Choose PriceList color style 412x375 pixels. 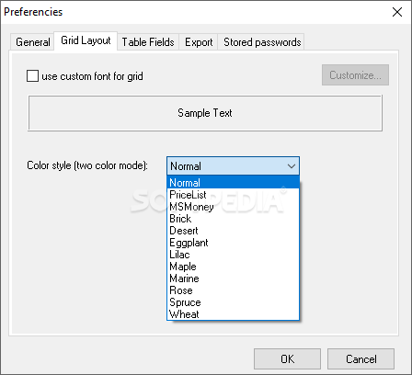coord(233,195)
